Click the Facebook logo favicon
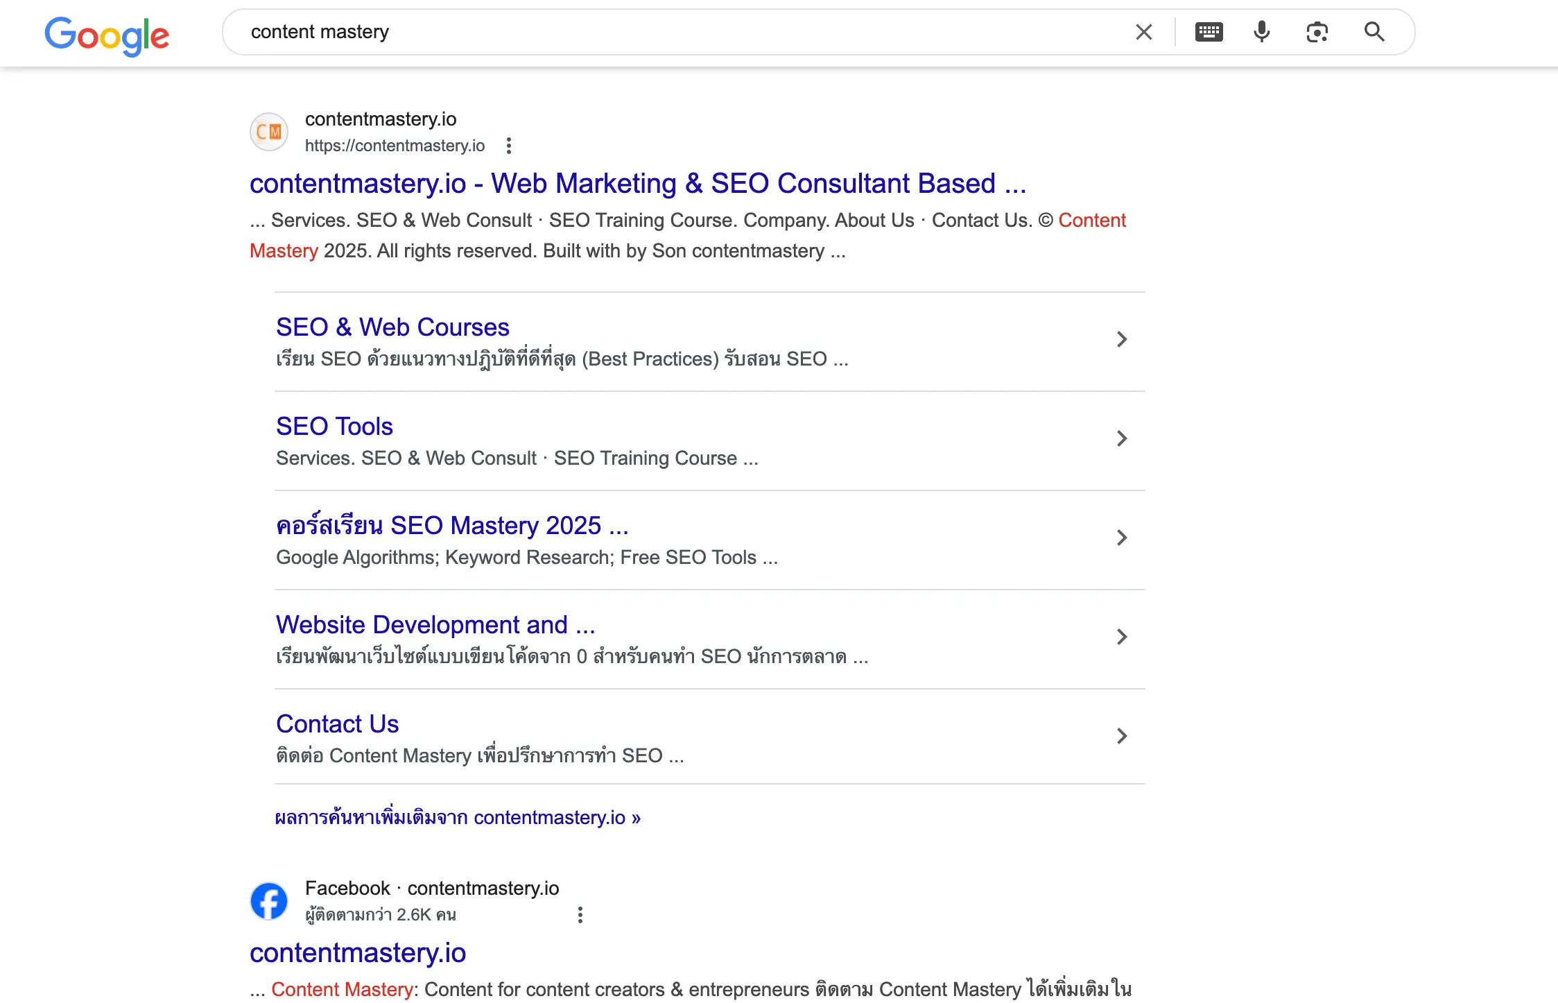The height and width of the screenshot is (1003, 1558). click(269, 901)
